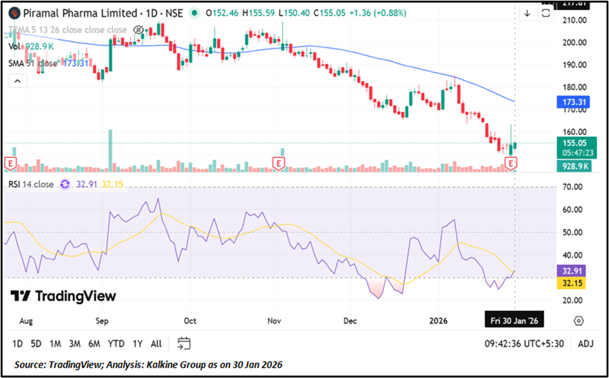Screen dimensions: 609x378
Task: Click the TradingView logo
Action: pyautogui.click(x=64, y=296)
